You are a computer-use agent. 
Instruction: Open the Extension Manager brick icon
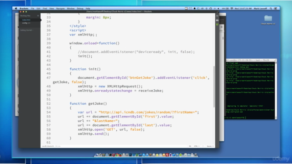click(x=217, y=20)
